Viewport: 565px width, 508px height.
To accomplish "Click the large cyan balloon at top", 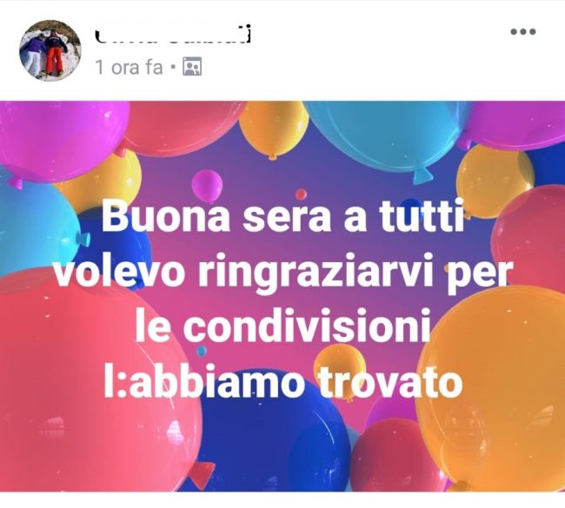I will tap(388, 137).
